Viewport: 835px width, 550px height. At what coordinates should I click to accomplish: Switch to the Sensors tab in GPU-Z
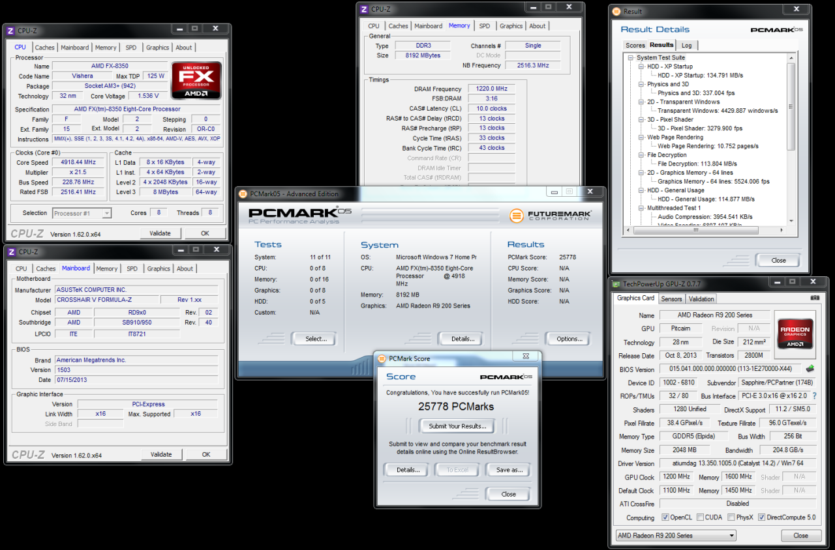(x=671, y=299)
